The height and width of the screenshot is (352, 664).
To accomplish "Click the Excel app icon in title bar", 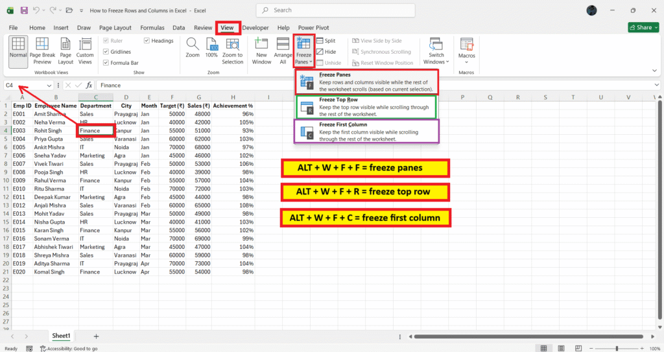I will [10, 10].
